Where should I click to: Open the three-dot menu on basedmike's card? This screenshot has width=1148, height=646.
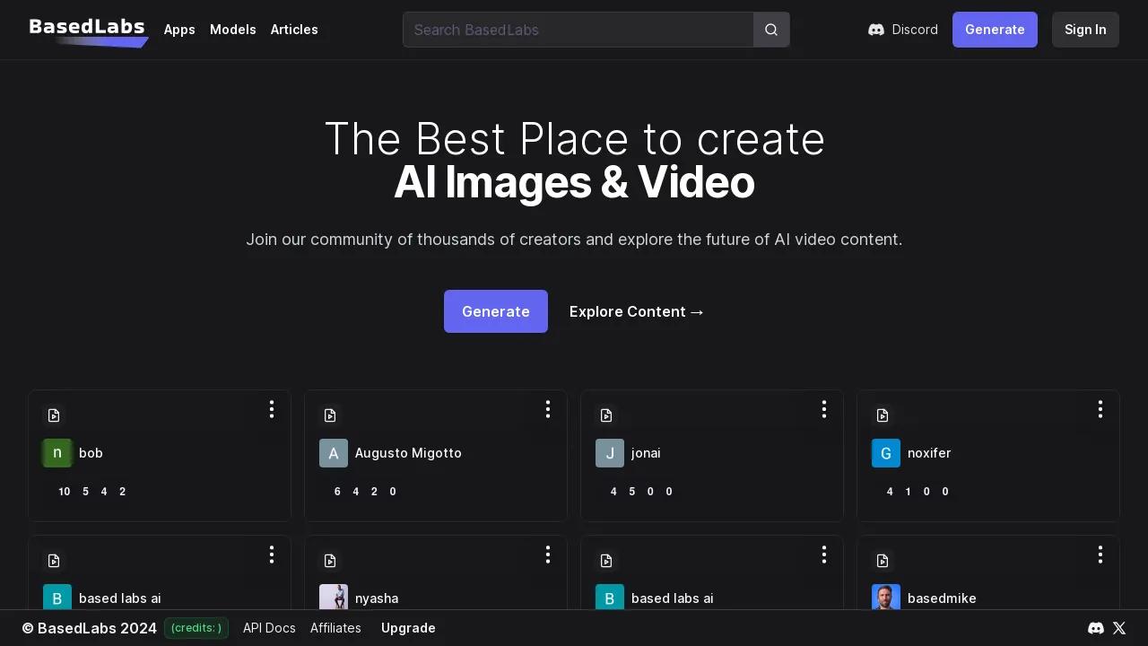point(1100,554)
